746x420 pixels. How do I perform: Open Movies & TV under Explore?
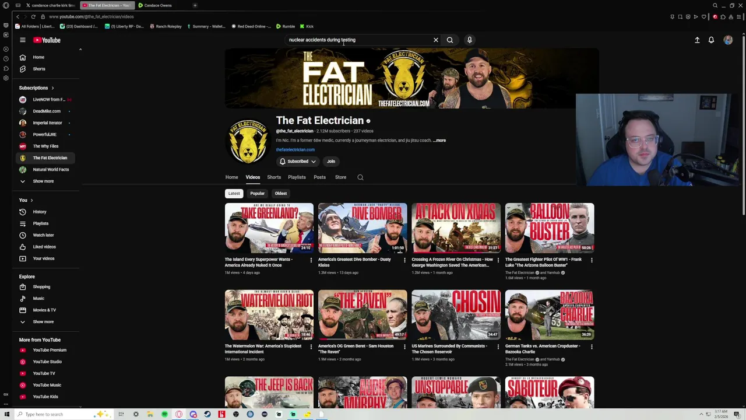(x=47, y=310)
